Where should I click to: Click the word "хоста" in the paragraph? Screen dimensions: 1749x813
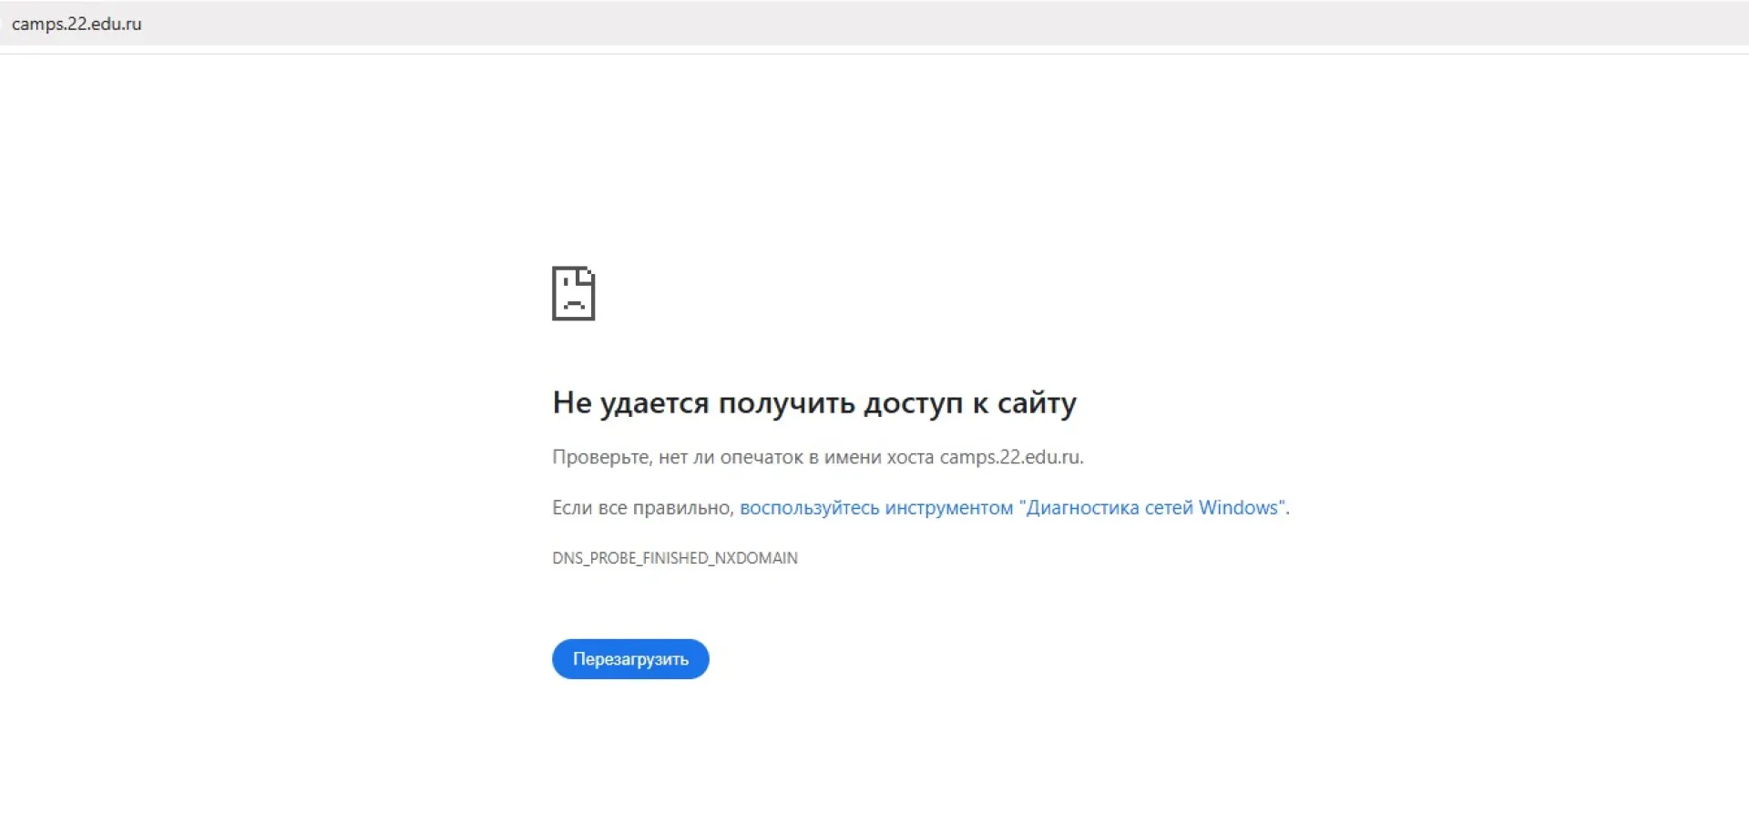coord(910,457)
